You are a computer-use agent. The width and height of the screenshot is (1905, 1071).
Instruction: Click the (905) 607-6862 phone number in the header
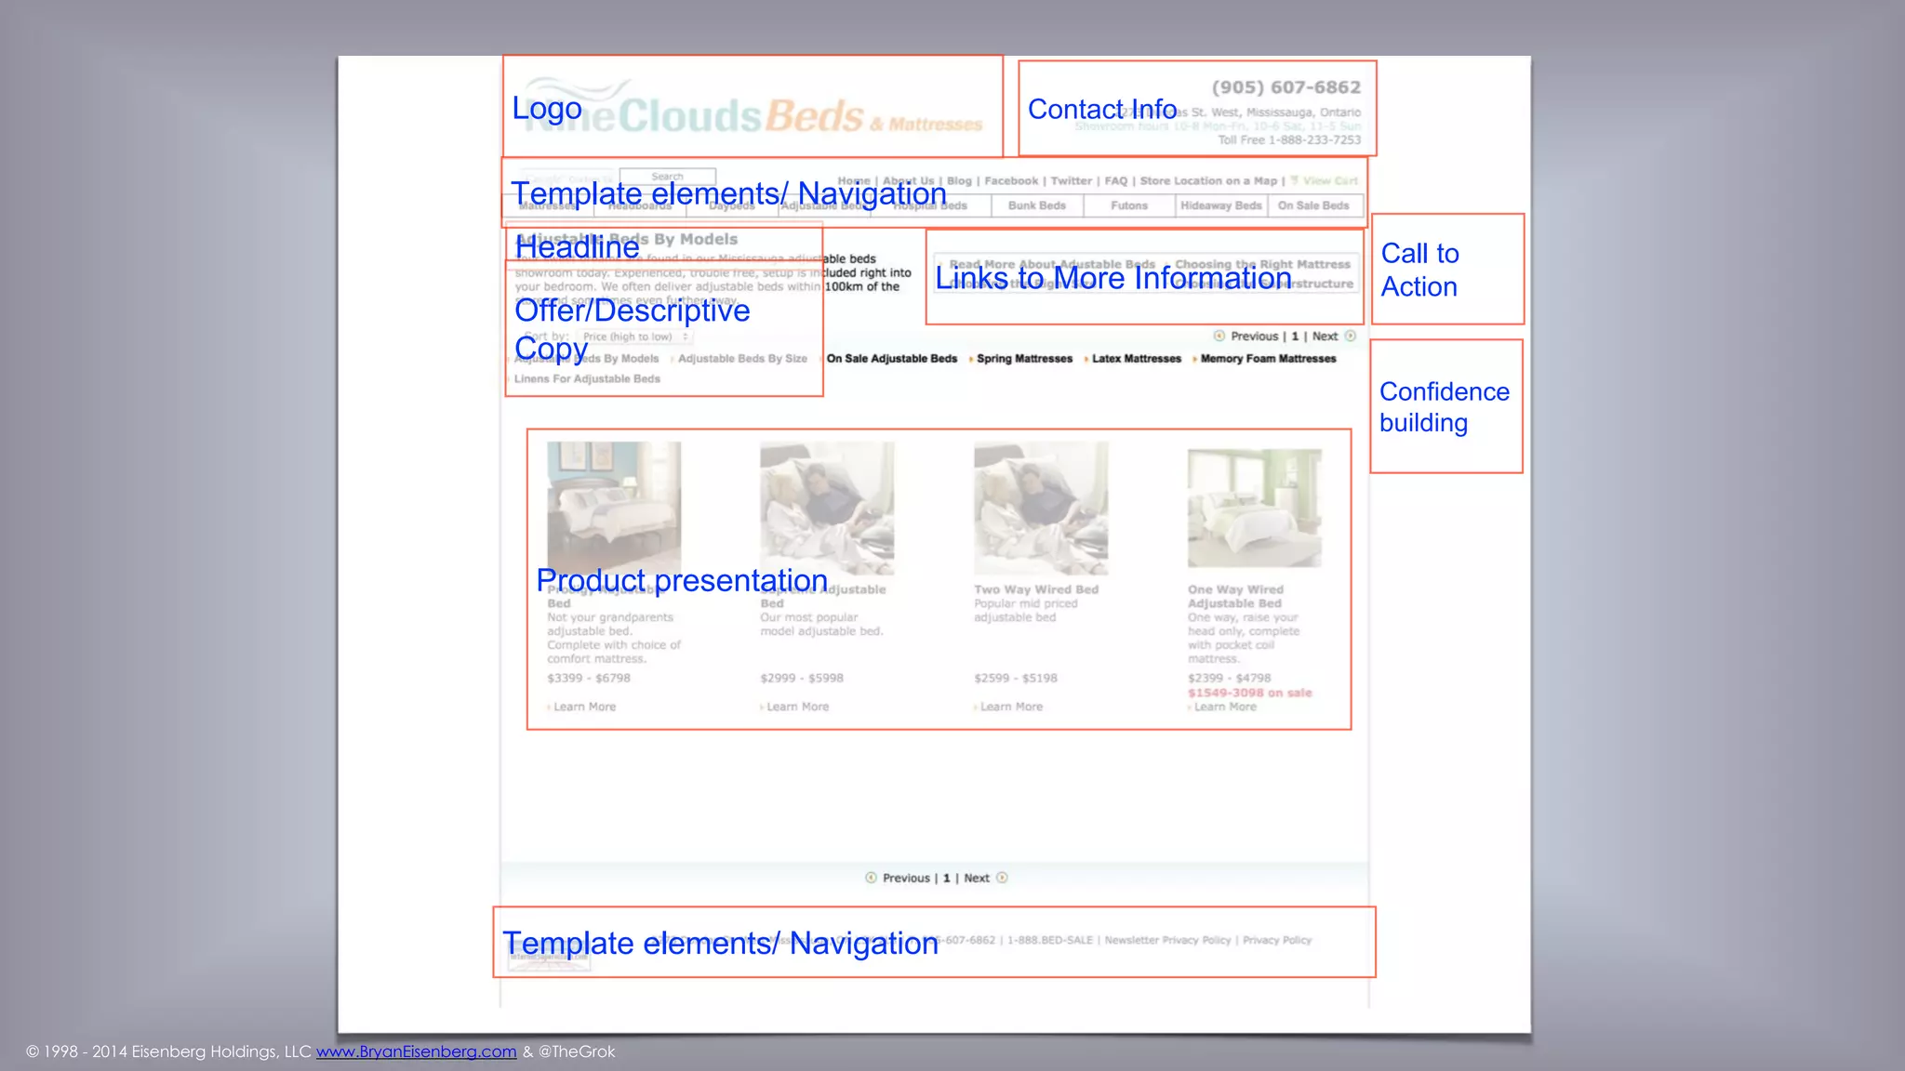(1286, 87)
